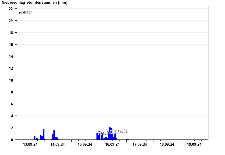Select the 14.09.24 date label

[x=58, y=145]
